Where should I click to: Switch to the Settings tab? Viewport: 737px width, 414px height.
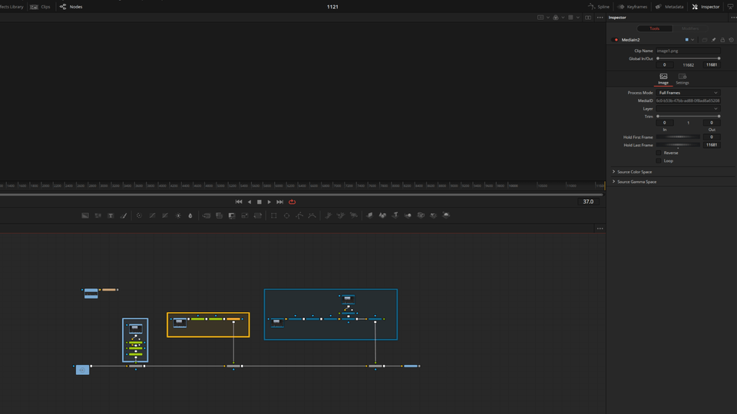point(682,79)
